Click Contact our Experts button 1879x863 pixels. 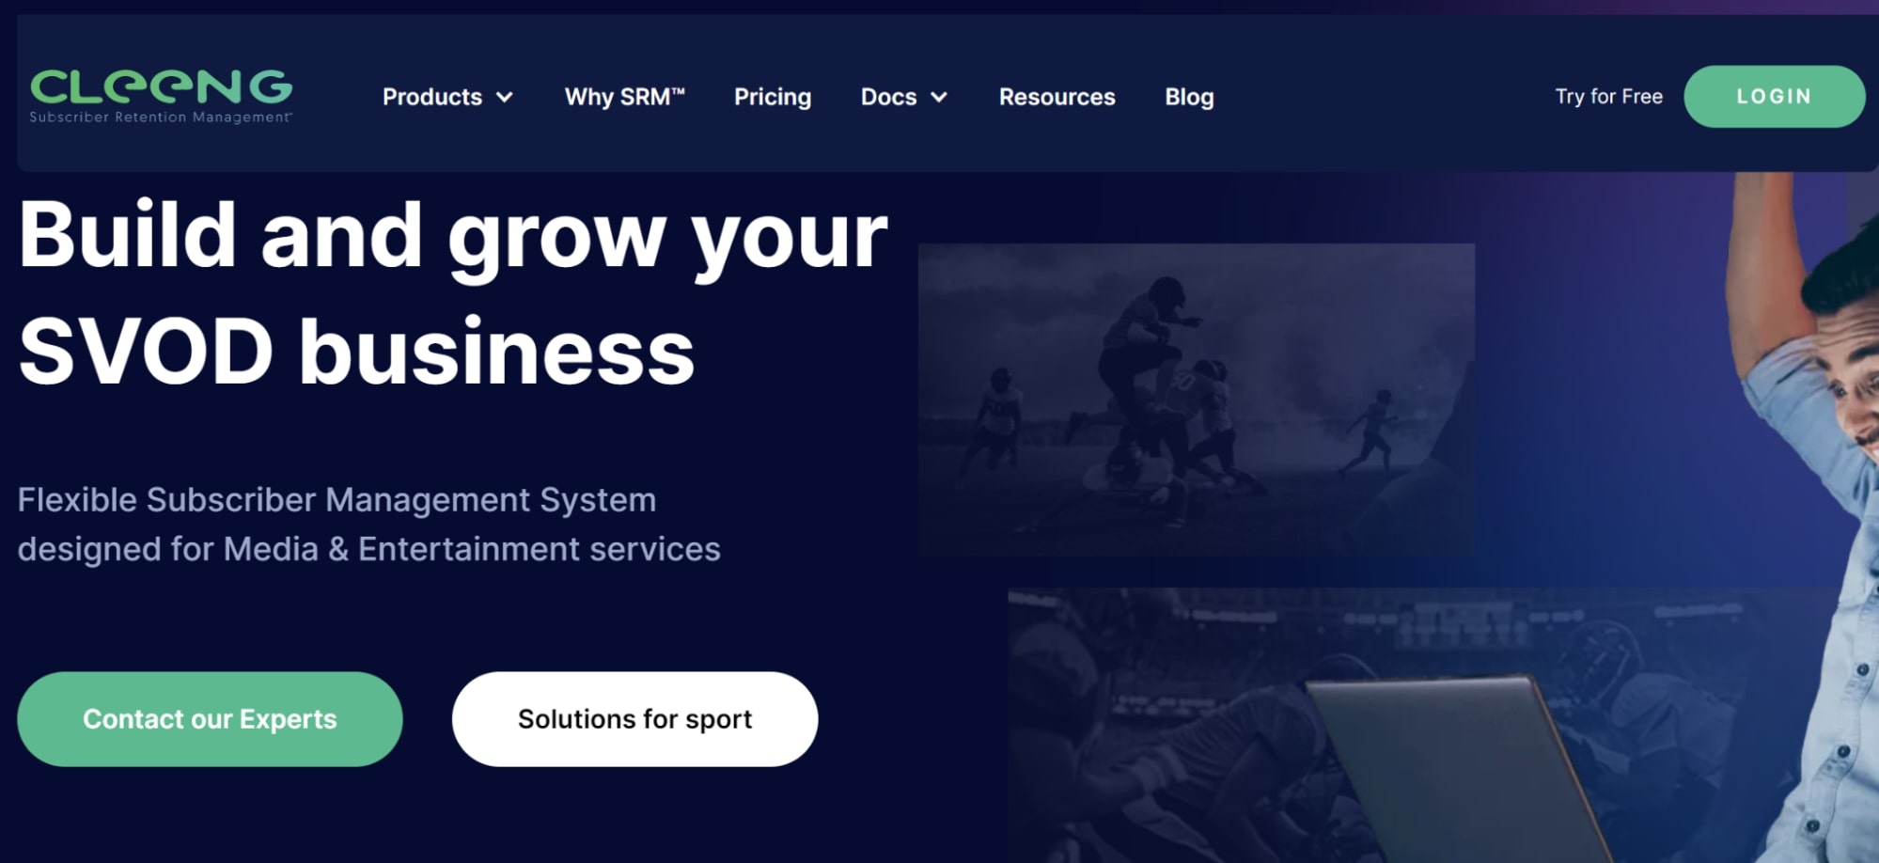210,718
